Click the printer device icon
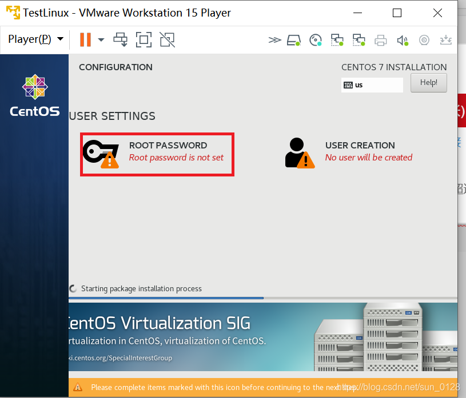The image size is (466, 398). click(x=381, y=40)
